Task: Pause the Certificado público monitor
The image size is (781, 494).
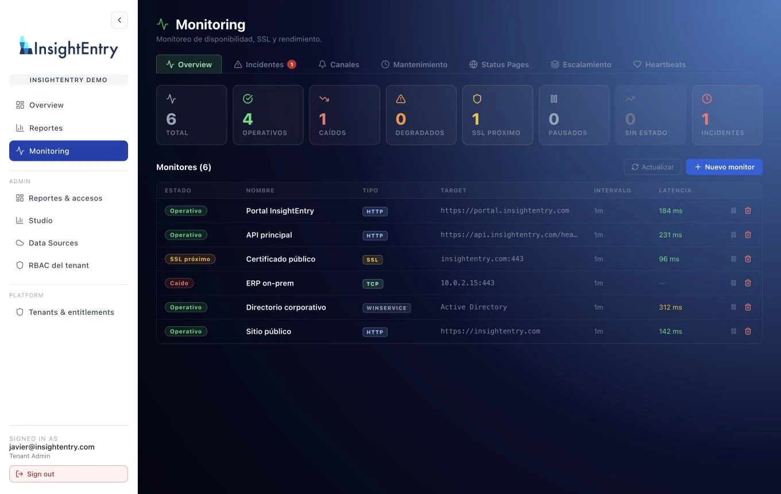Action: coord(733,259)
